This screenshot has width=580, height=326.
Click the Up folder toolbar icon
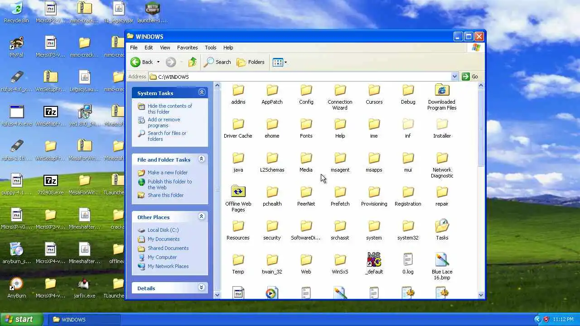[193, 62]
